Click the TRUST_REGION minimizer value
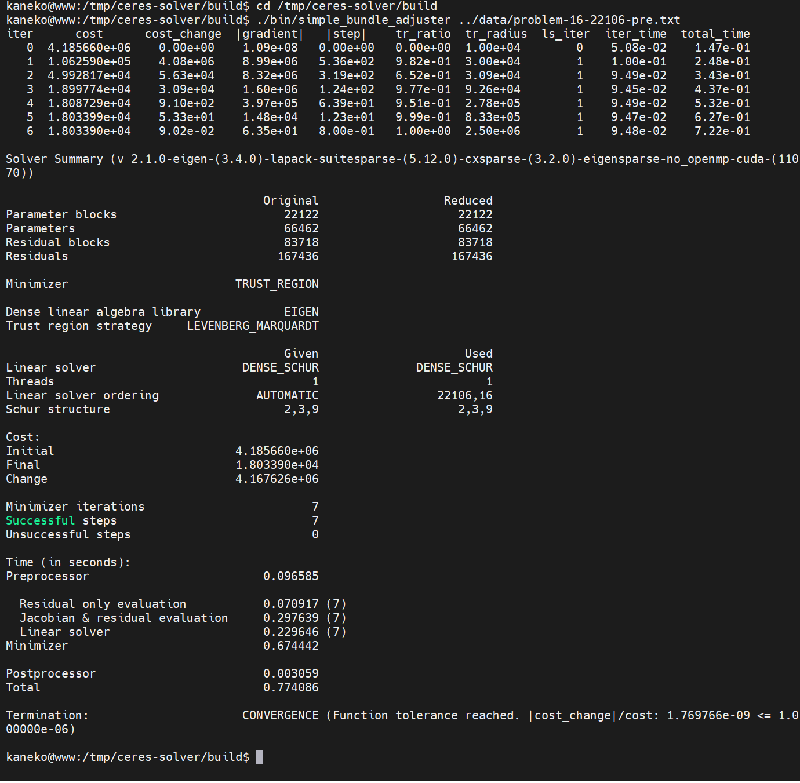800x783 pixels. coord(277,284)
